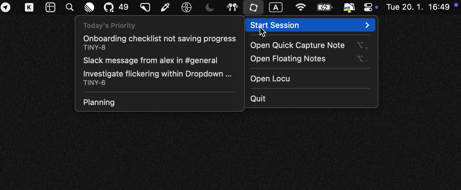Open the keyboard input source selector
The height and width of the screenshot is (190, 461).
276,8
